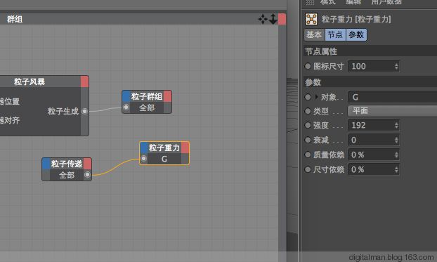Click the 强度 stepper arrows
This screenshot has width=437, height=262.
coord(396,125)
